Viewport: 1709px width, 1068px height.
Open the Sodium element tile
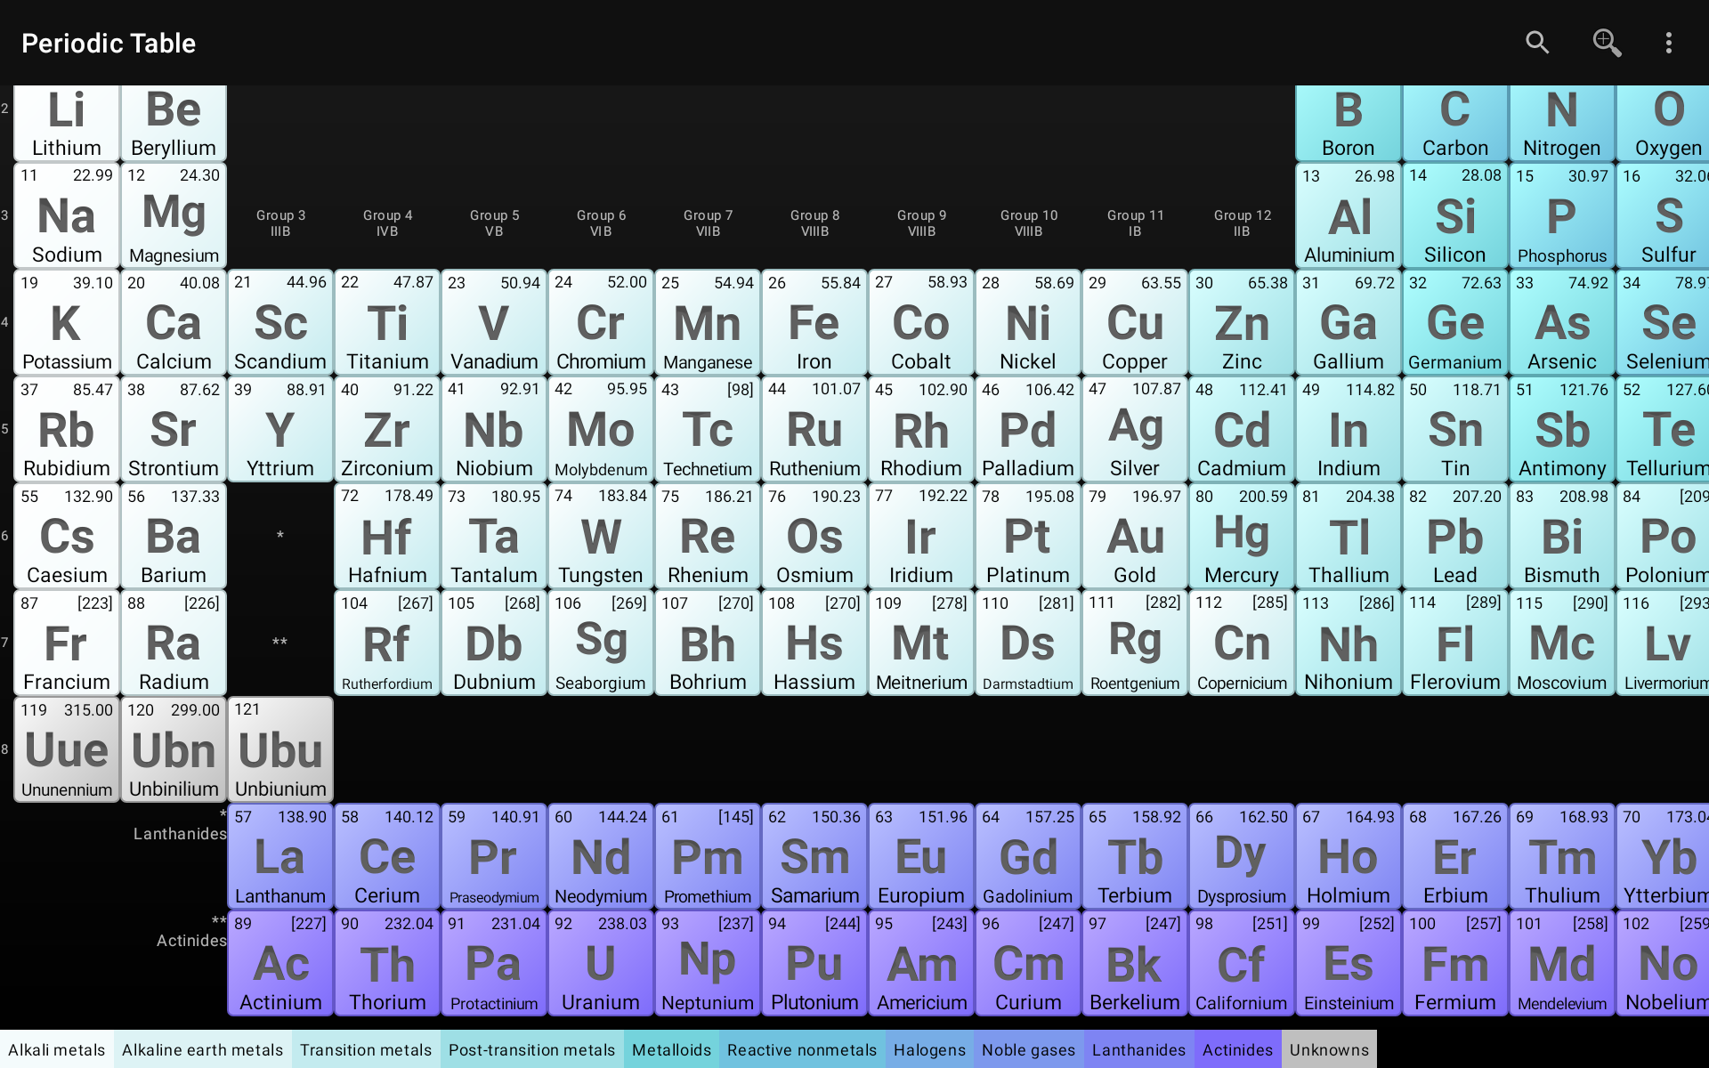pyautogui.click(x=67, y=215)
